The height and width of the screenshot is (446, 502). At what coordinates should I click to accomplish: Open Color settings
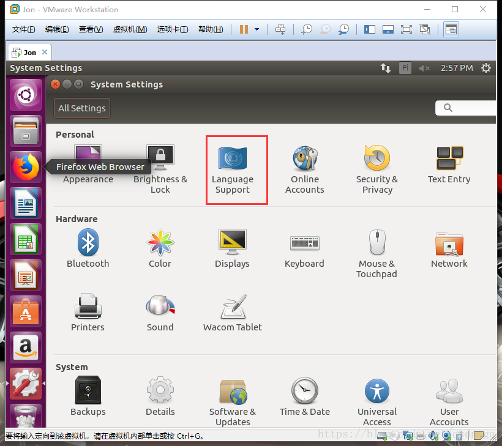click(160, 248)
